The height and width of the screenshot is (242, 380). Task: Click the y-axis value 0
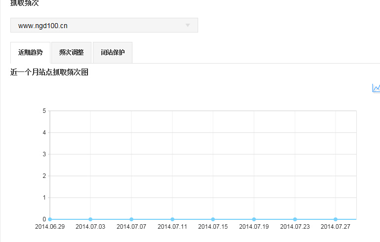(44, 219)
